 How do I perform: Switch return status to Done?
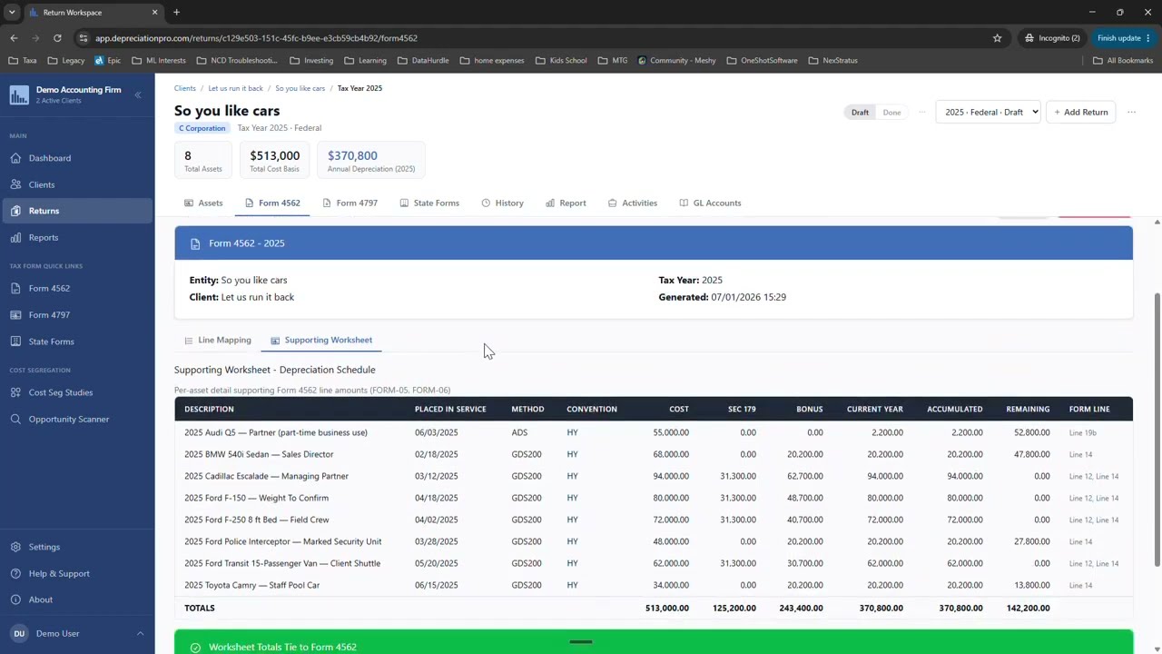[x=891, y=113]
